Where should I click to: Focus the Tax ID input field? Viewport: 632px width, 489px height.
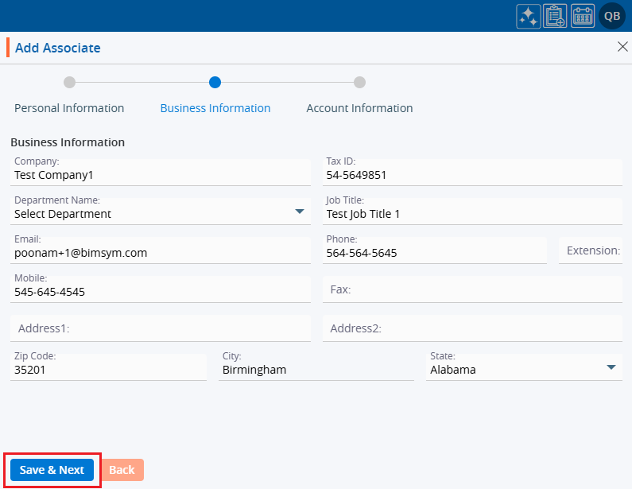point(472,175)
